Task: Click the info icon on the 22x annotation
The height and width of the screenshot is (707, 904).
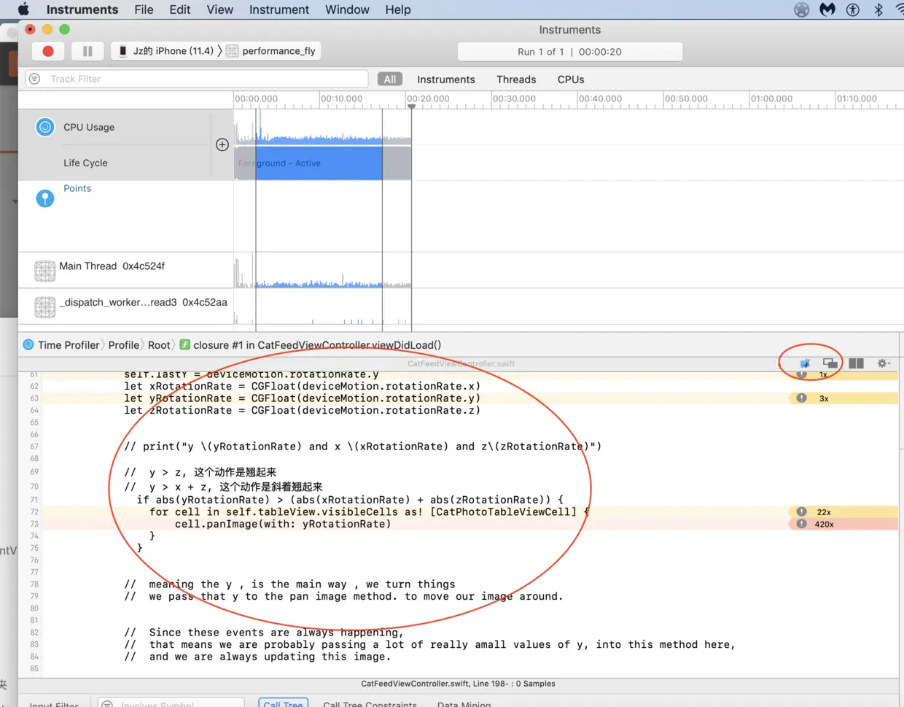Action: [801, 512]
